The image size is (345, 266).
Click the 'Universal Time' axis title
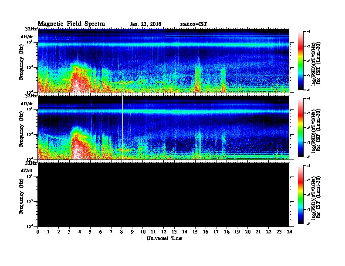164,238
